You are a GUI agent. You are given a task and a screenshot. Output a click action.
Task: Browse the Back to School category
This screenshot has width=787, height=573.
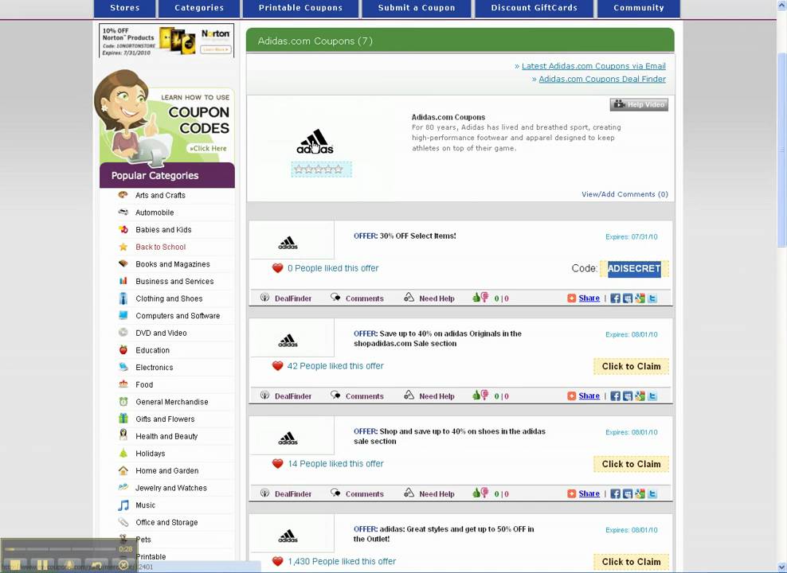[161, 248]
